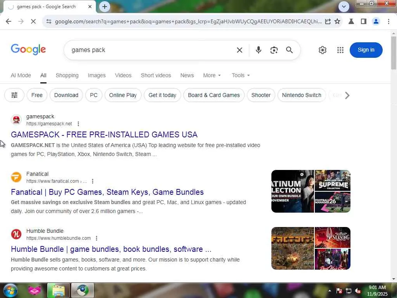Image resolution: width=397 pixels, height=298 pixels.
Task: Open the Windows Start menu
Action: click(9, 290)
